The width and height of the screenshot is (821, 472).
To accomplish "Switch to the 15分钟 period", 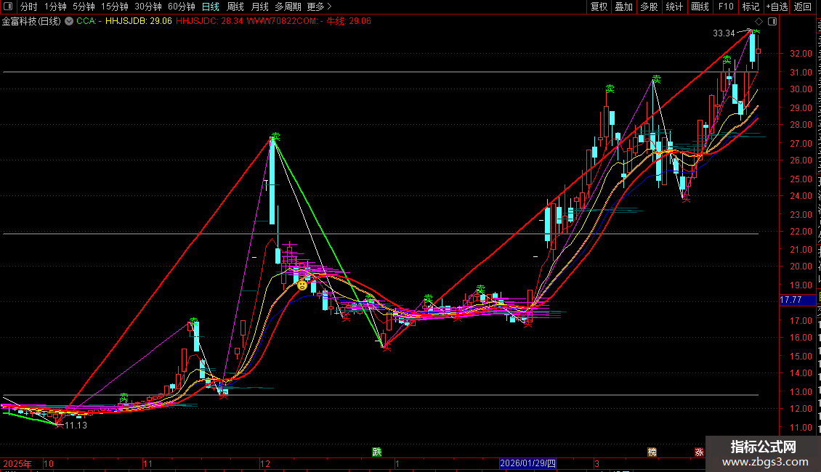I will [x=115, y=7].
